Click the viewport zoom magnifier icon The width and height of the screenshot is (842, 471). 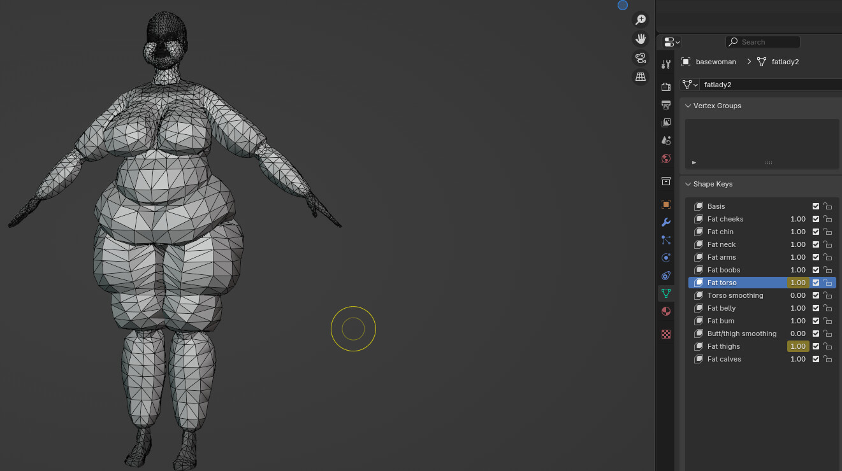click(x=641, y=20)
